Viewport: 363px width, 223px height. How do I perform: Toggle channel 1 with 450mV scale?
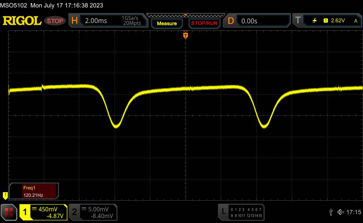click(x=43, y=212)
